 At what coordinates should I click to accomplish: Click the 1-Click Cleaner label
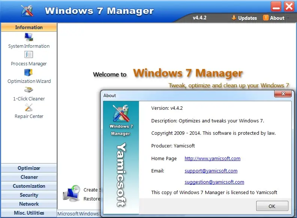coord(29,99)
